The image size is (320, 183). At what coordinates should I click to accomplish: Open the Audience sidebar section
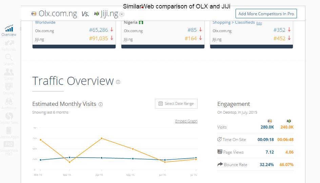click(9, 104)
